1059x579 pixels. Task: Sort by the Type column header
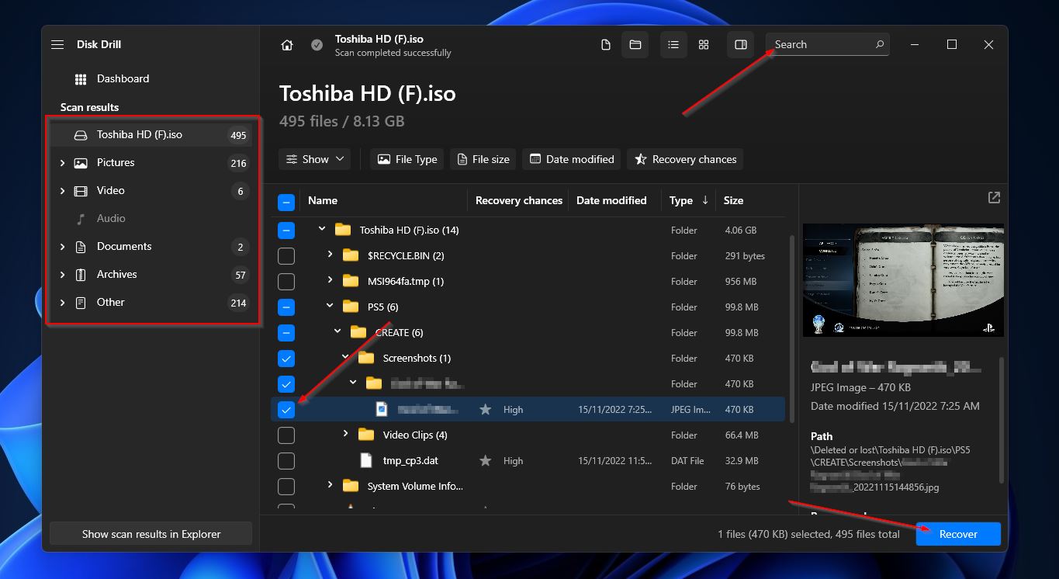[681, 200]
